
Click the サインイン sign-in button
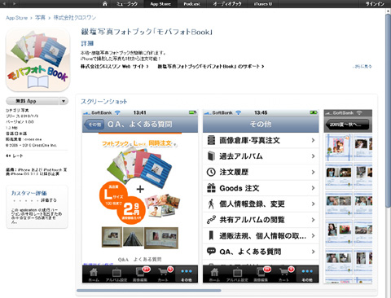coord(375,4)
